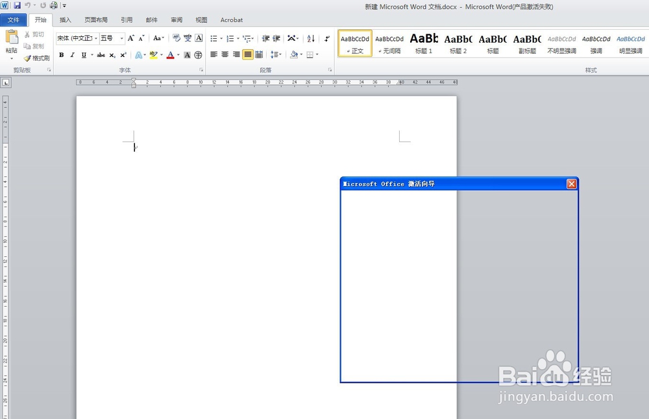Viewport: 649px width, 419px height.
Task: Select the 正文 style
Action: pos(355,43)
